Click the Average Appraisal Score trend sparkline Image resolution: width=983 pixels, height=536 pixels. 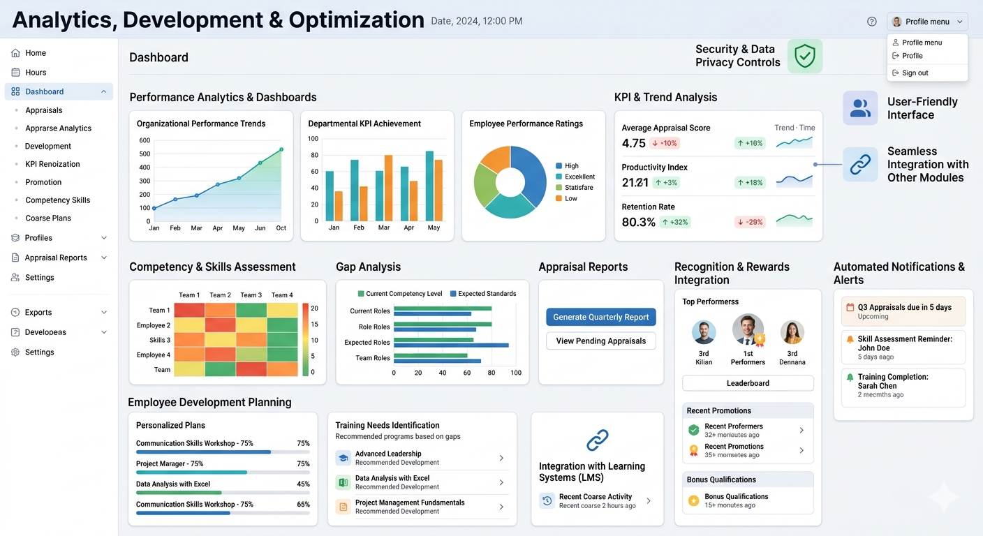(x=794, y=142)
